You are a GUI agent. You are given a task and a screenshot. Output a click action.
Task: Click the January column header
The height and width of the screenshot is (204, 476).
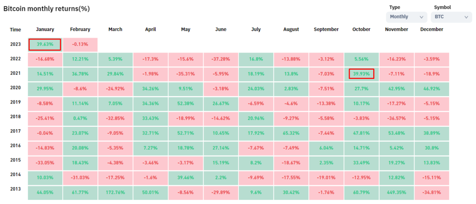pos(45,29)
